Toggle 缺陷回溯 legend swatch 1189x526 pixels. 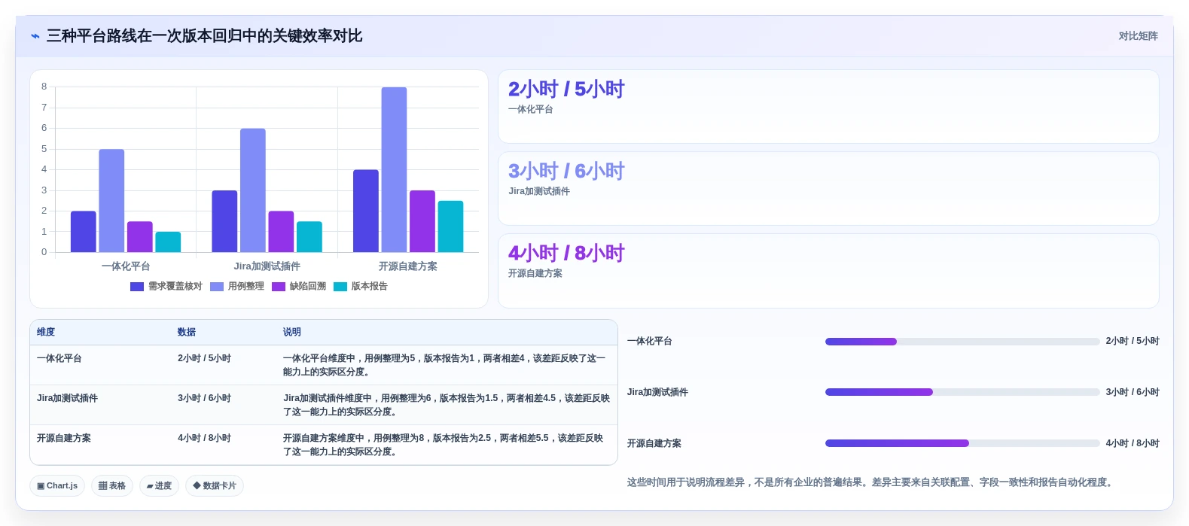[279, 287]
